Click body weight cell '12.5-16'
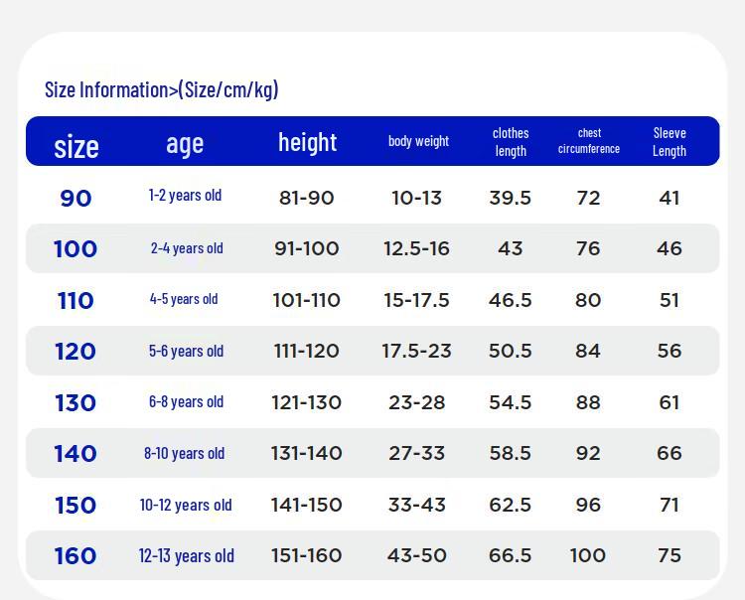745x600 pixels. tap(416, 248)
